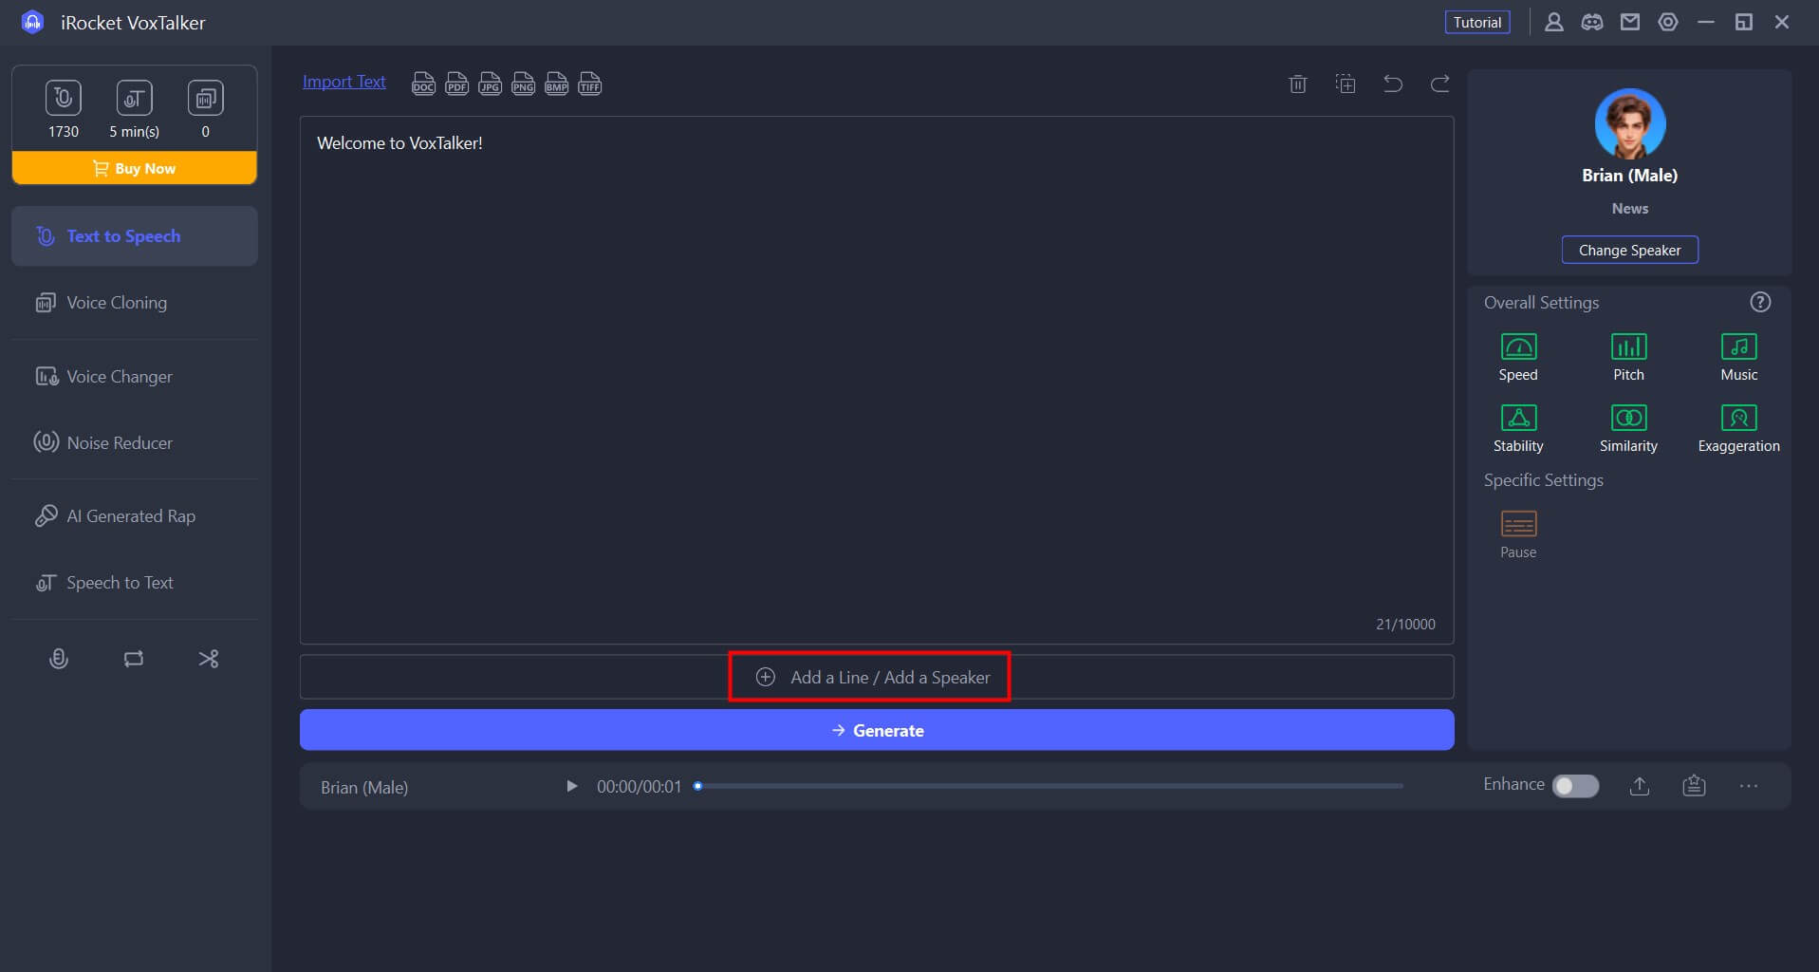This screenshot has width=1819, height=972.
Task: Insert a Pause in the text
Action: coord(1518,534)
